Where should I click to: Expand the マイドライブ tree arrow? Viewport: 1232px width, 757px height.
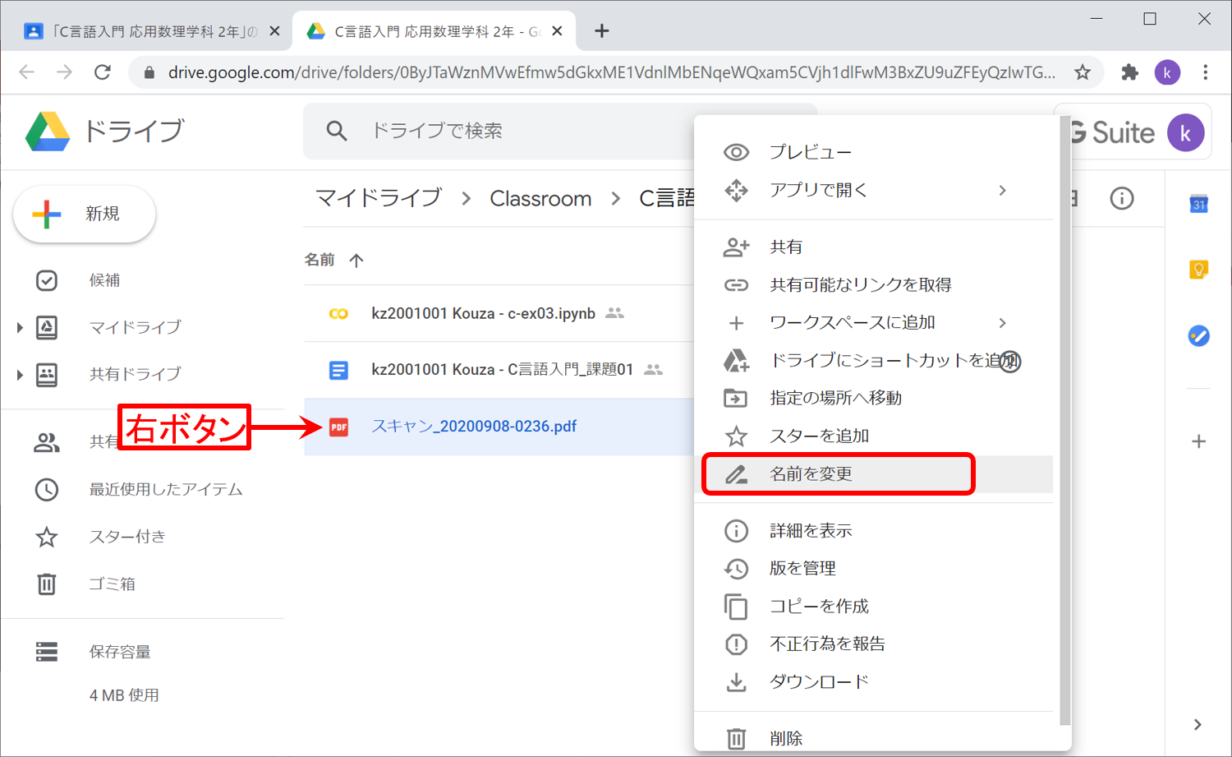point(20,328)
